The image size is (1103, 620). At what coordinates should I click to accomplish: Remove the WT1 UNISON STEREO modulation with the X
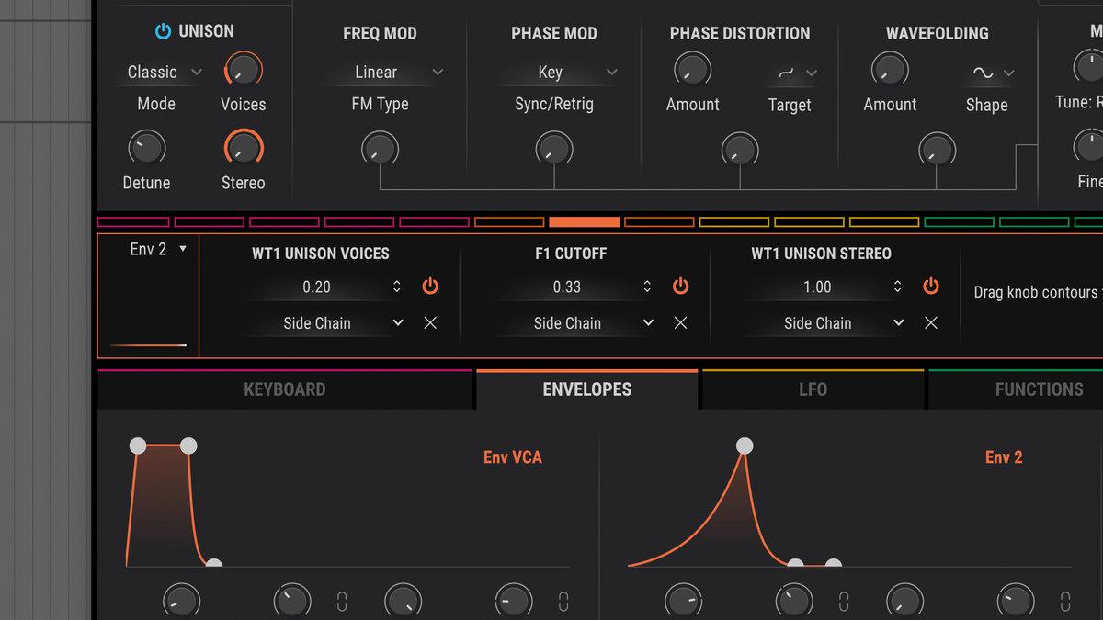pos(930,323)
